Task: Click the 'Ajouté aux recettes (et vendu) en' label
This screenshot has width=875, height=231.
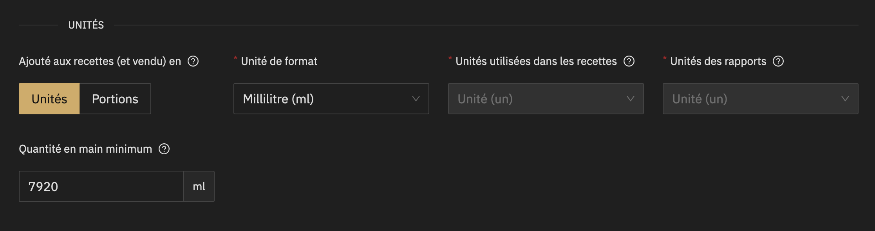Action: pos(100,61)
